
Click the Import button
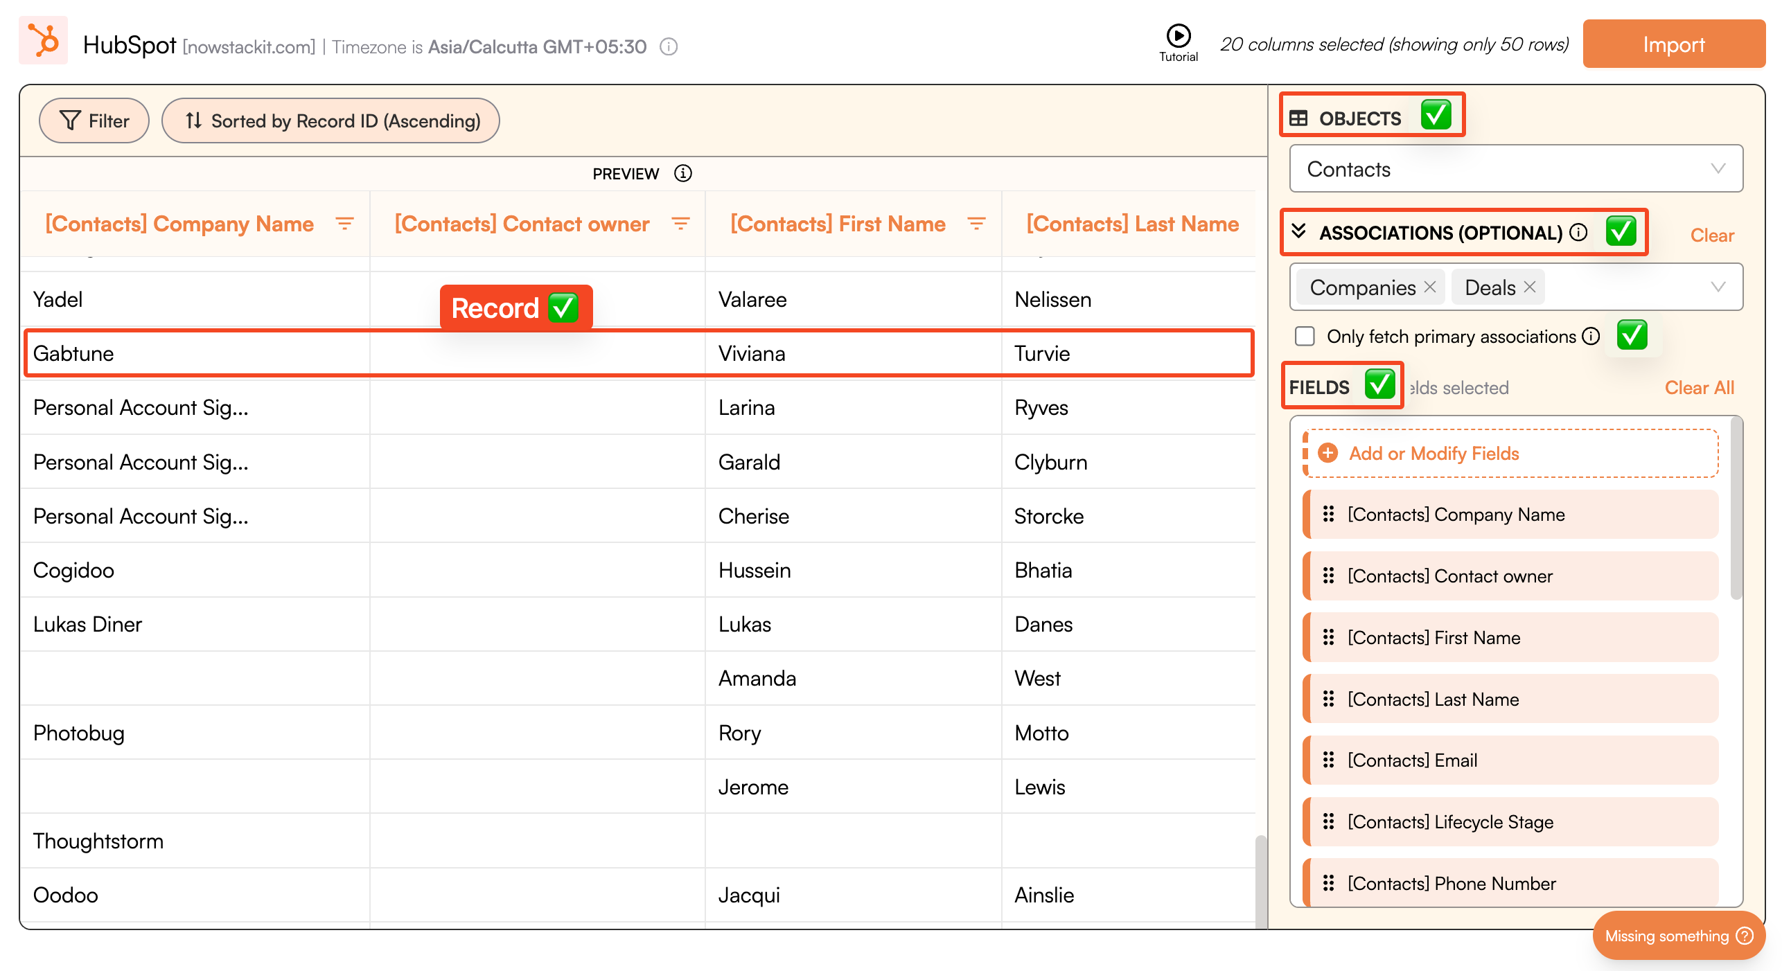coord(1673,44)
